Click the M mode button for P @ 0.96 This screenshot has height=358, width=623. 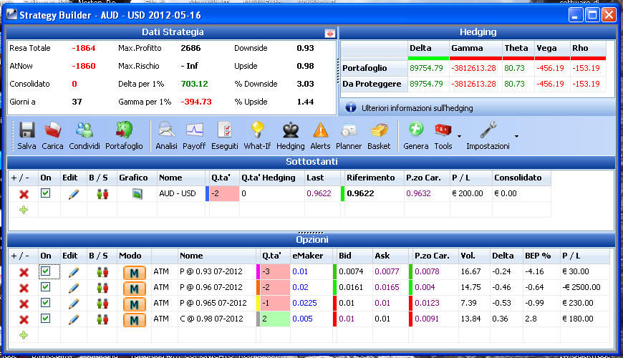click(135, 289)
